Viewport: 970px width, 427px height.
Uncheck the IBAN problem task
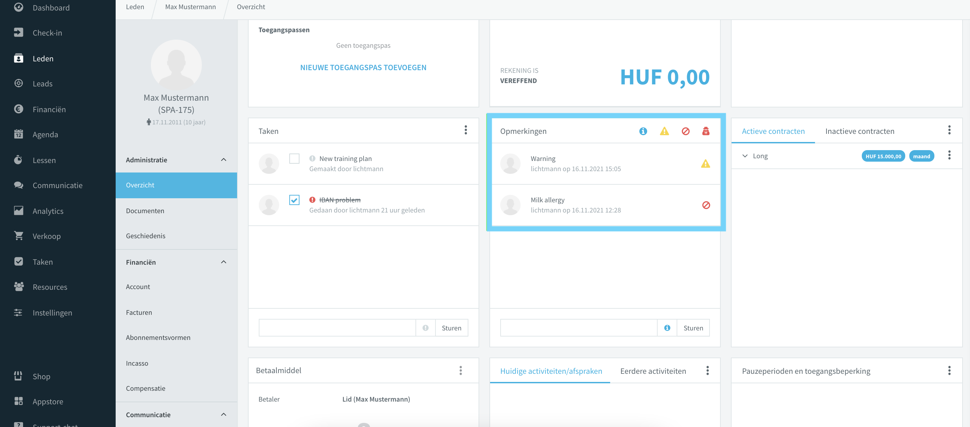[x=294, y=200]
